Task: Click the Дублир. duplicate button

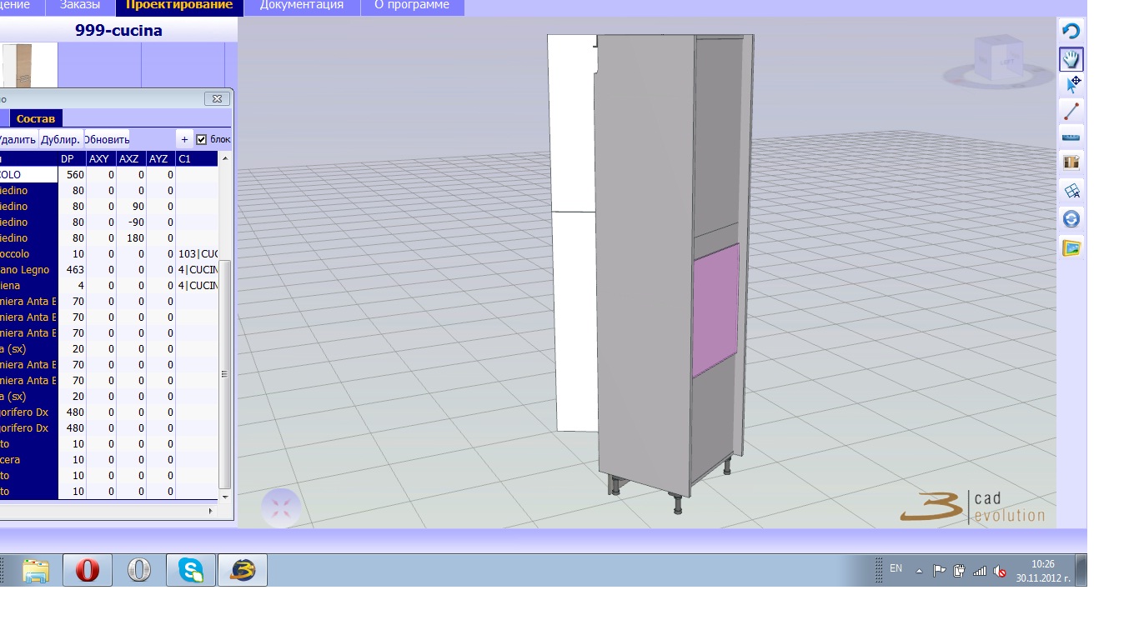Action: tap(61, 139)
